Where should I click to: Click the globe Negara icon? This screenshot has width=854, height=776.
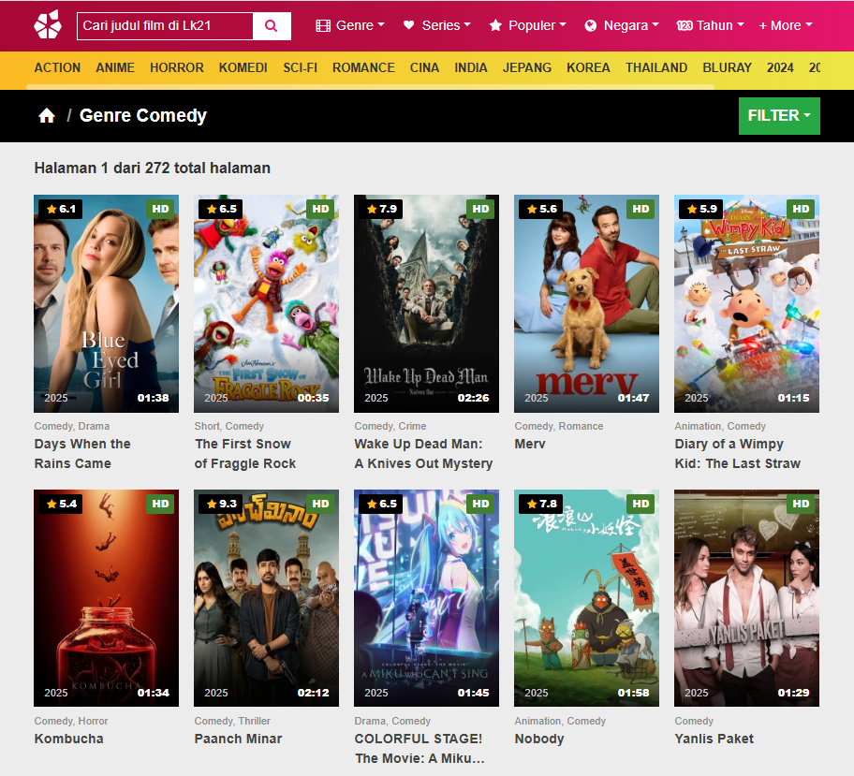[x=590, y=25]
